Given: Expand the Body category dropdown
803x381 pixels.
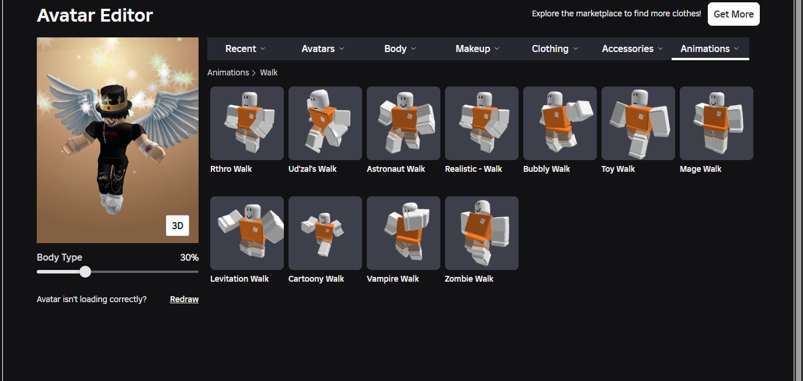Looking at the screenshot, I should point(400,49).
